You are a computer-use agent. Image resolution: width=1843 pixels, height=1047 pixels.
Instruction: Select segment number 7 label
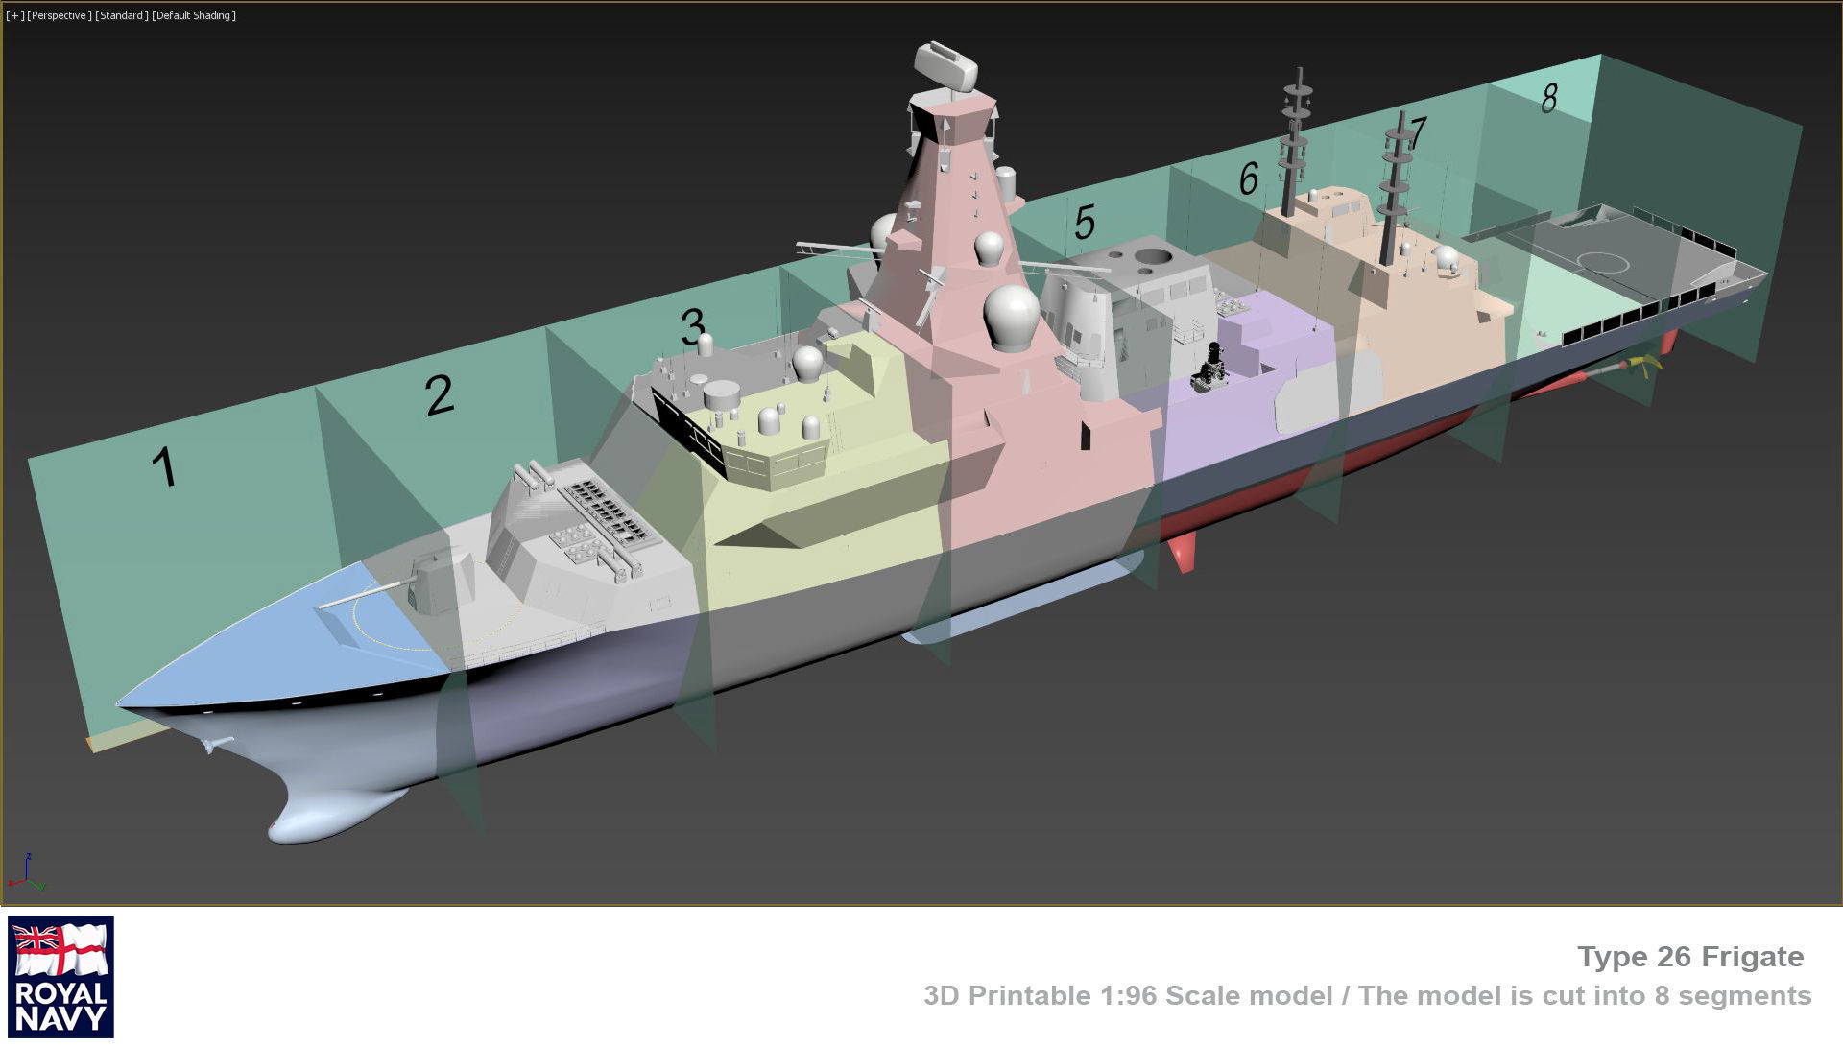pyautogui.click(x=1418, y=133)
